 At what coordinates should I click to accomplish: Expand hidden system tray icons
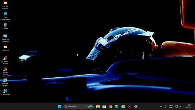(161, 107)
